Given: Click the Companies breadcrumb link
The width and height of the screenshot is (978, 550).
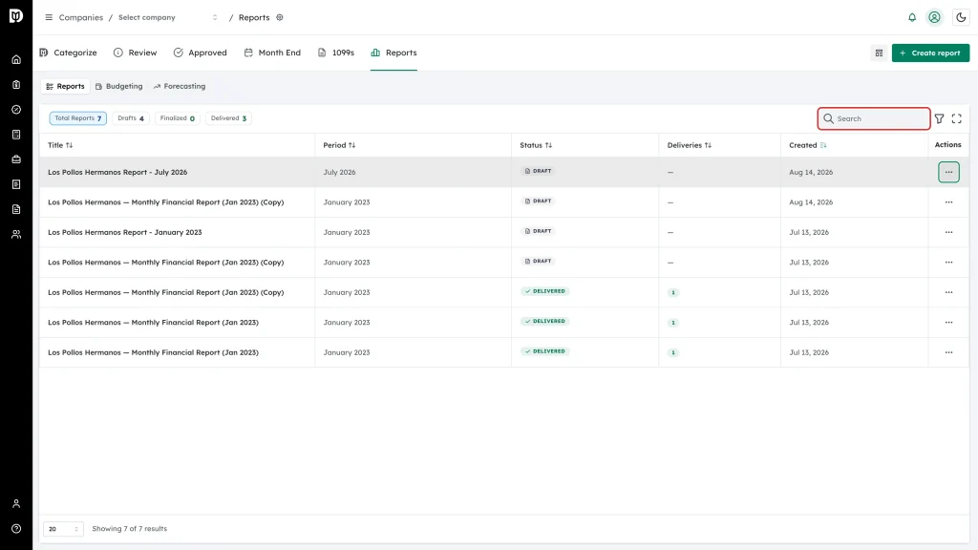Looking at the screenshot, I should 81,17.
